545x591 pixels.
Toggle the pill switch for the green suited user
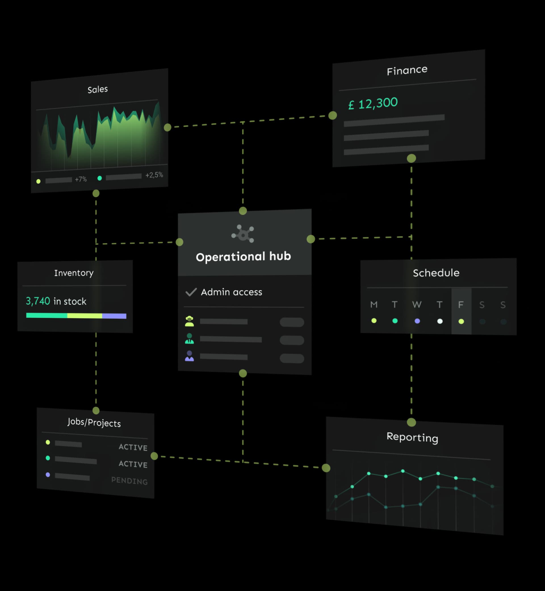(x=292, y=340)
